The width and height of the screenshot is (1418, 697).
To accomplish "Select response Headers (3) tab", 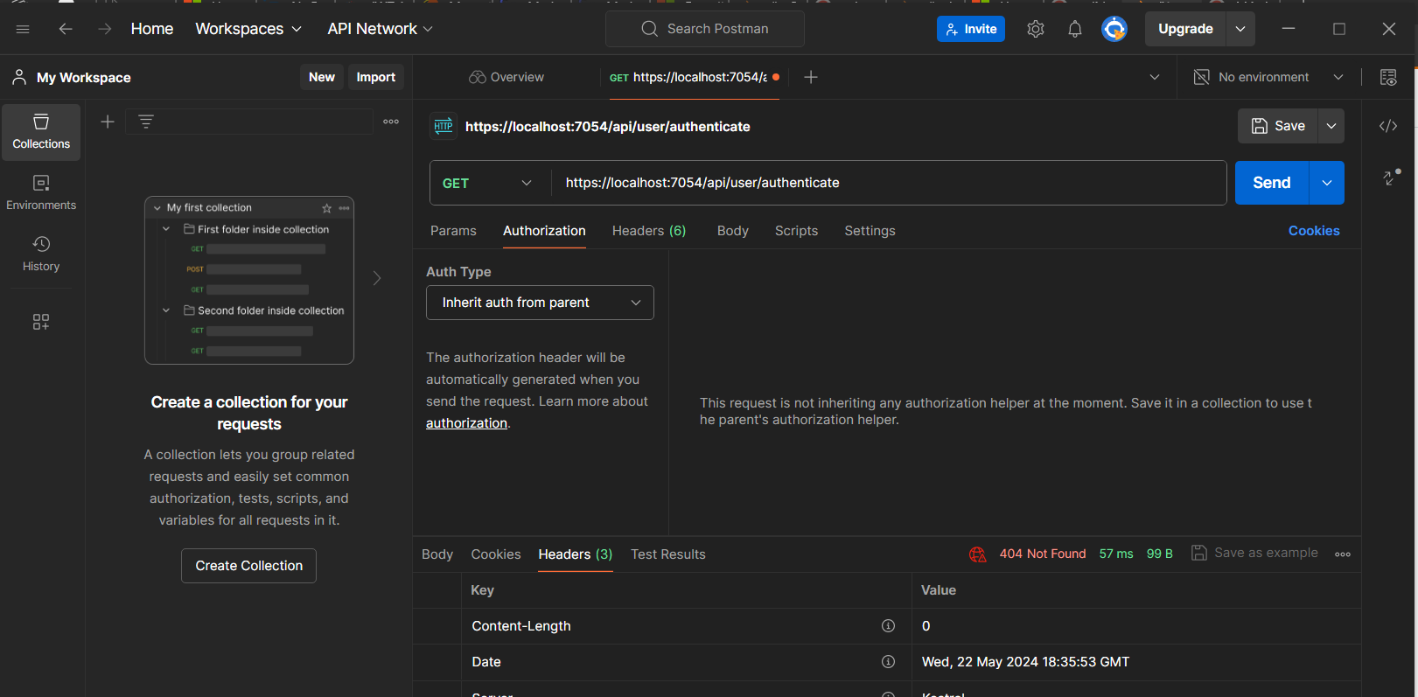I will pos(576,554).
